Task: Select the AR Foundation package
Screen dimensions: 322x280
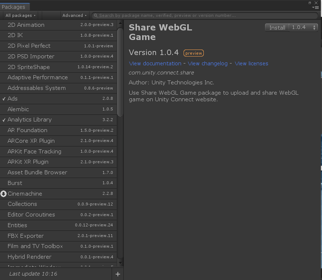Action: point(58,130)
